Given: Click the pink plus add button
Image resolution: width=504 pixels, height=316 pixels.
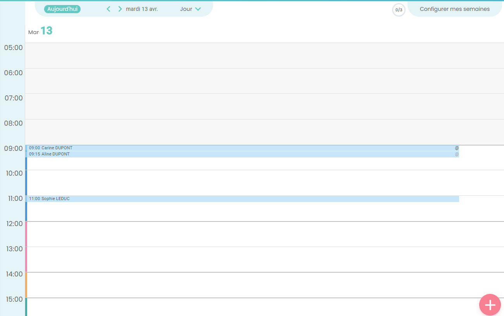Looking at the screenshot, I should click(x=490, y=305).
